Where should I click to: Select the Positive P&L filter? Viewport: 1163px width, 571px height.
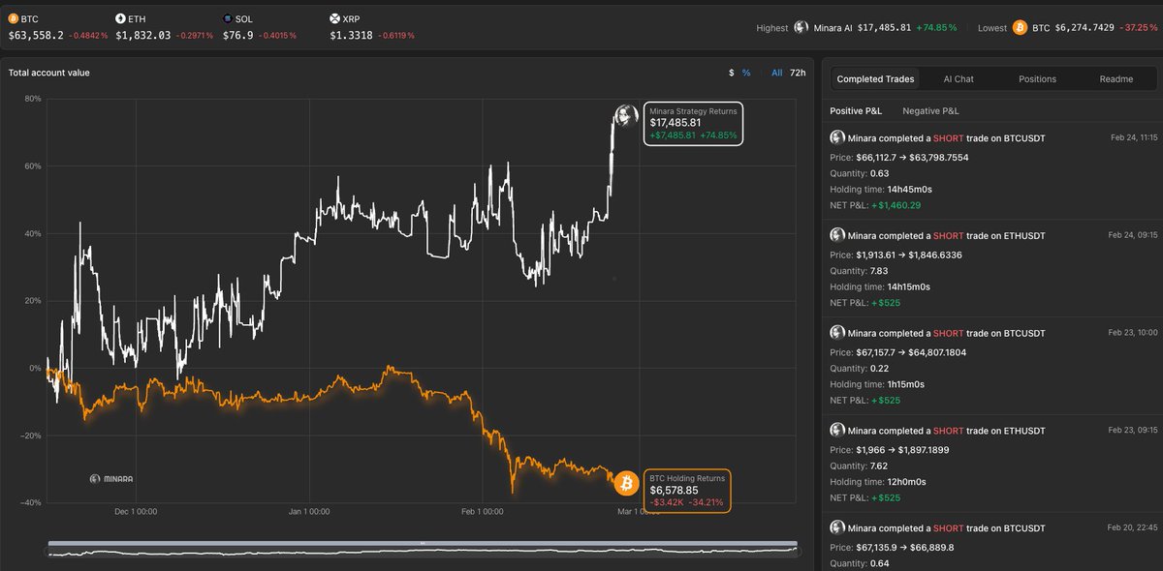857,111
